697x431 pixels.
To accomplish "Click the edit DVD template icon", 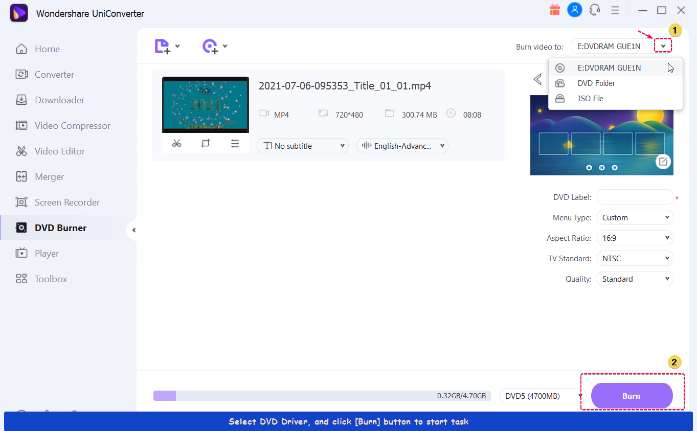I will click(x=663, y=162).
